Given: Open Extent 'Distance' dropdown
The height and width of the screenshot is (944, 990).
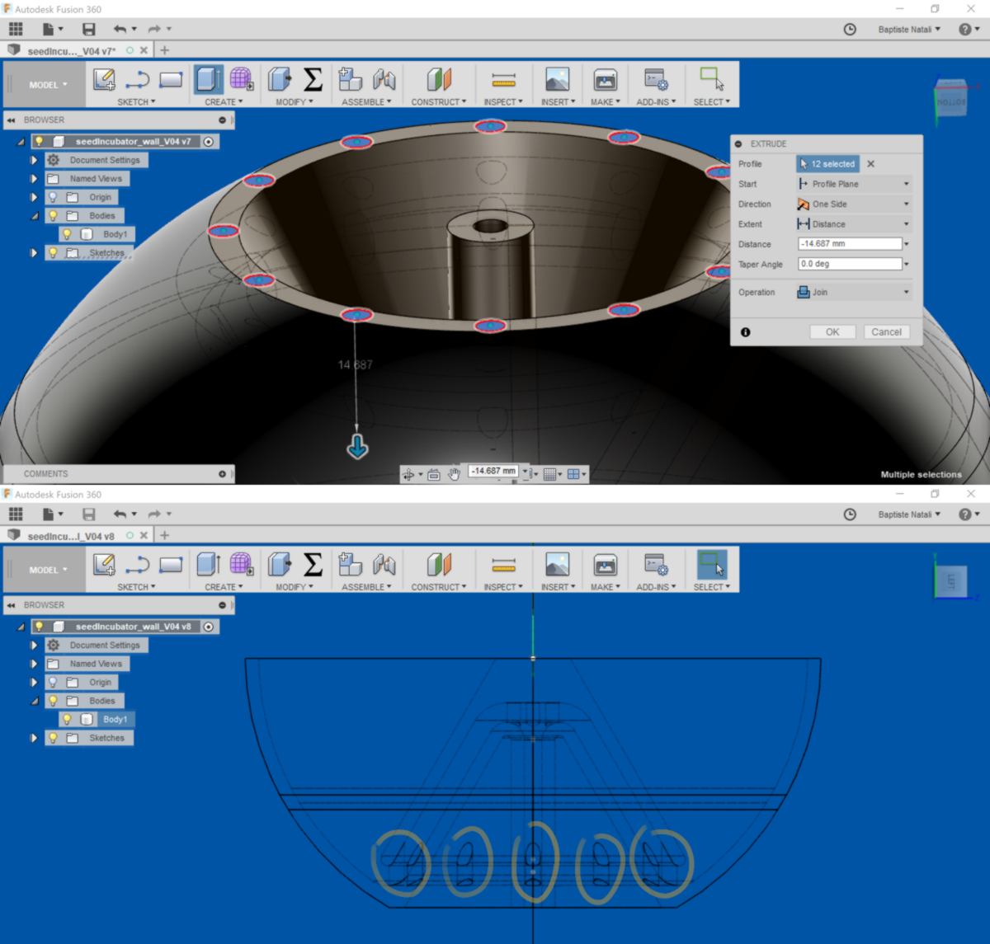Looking at the screenshot, I should [x=854, y=223].
